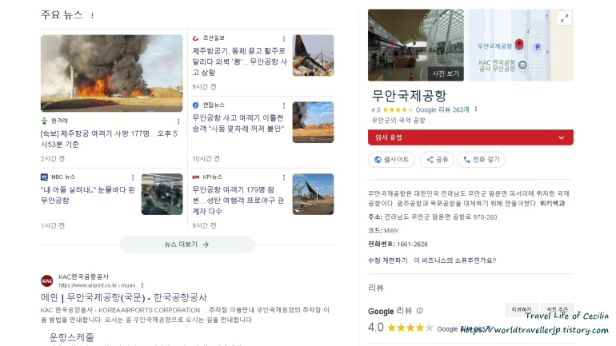Click the 무안국제공항 knowledge panel title
Viewport: 616px width, 346px height.
[409, 95]
